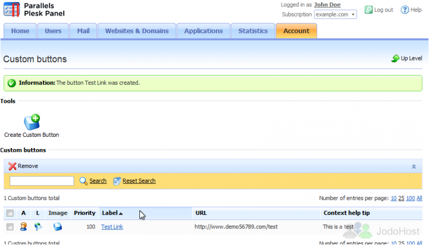Click the A column header

point(24,213)
